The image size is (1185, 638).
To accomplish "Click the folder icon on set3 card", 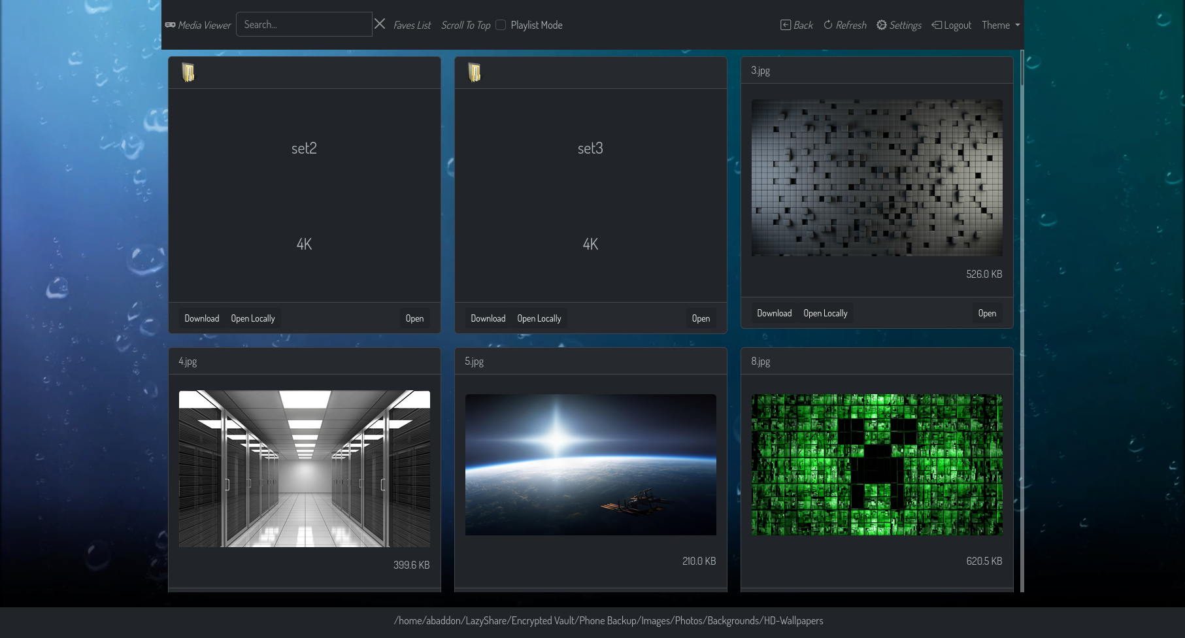I will tap(475, 72).
